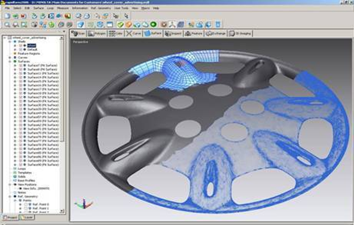Select the arrow Selection tool icon
354x225 pixels.
[x=127, y=16]
